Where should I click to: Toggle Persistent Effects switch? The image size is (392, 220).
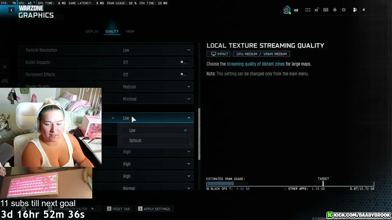(x=184, y=74)
